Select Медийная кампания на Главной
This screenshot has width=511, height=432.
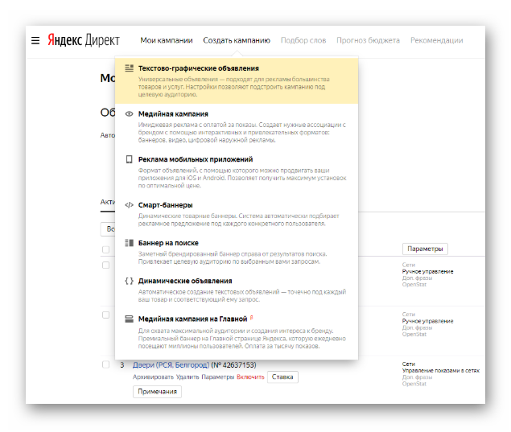pyautogui.click(x=237, y=332)
